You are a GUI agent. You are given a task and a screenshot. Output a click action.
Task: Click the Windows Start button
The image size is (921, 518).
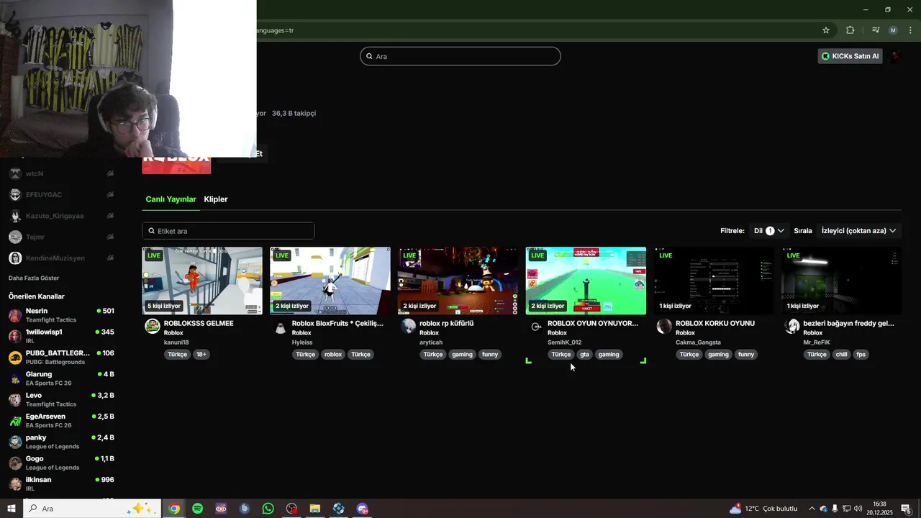click(12, 509)
